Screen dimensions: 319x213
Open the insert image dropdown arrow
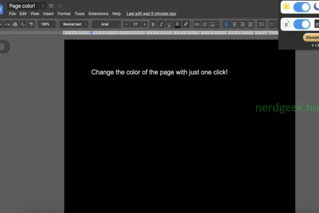point(217,24)
